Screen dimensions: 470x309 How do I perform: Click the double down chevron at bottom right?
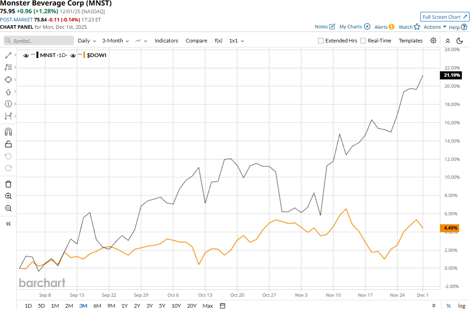coord(433,306)
